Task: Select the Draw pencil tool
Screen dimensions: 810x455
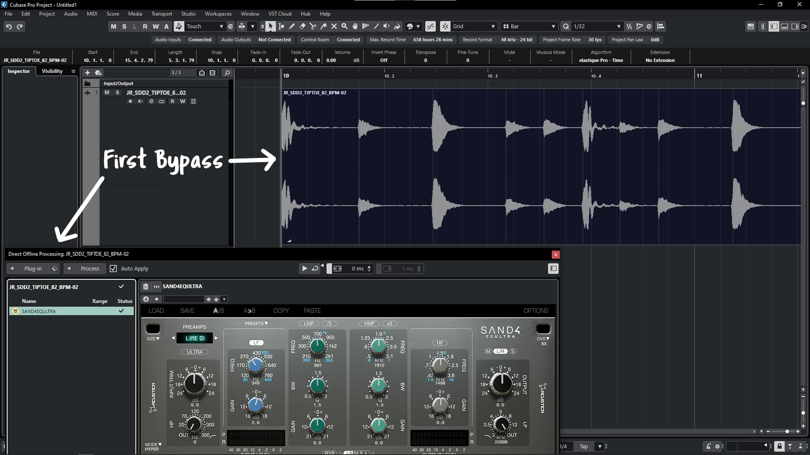Action: (x=292, y=26)
